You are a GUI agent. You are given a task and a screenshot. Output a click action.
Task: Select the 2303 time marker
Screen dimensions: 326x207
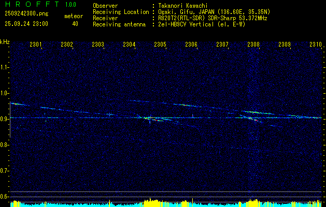pyautogui.click(x=98, y=45)
